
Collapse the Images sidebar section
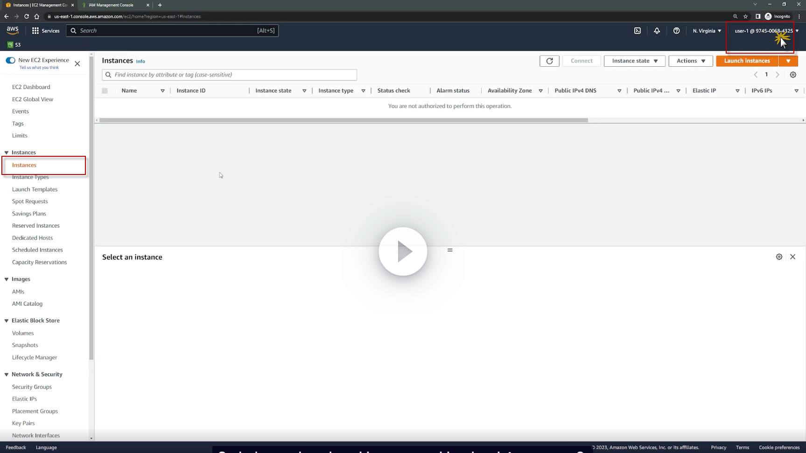[7, 279]
